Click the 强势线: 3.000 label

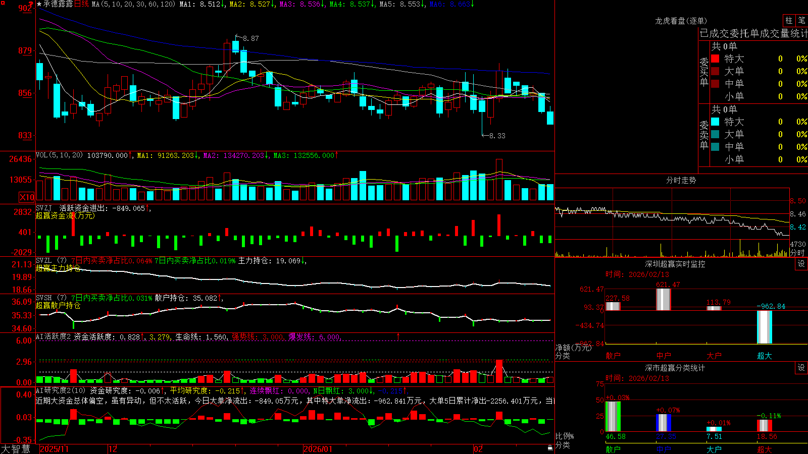258,337
